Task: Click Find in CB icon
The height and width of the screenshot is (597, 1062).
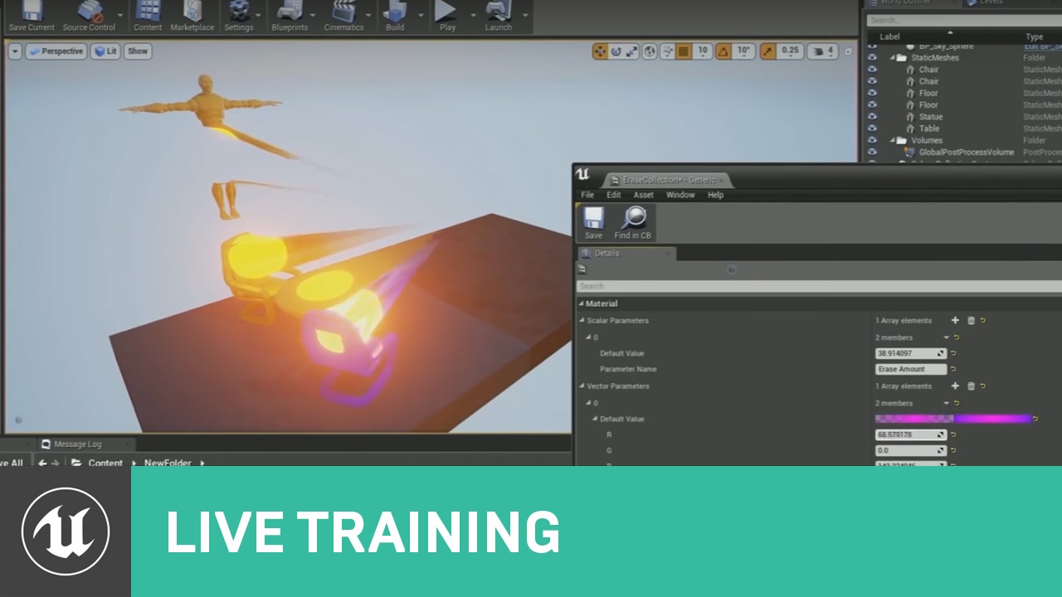Action: point(633,223)
